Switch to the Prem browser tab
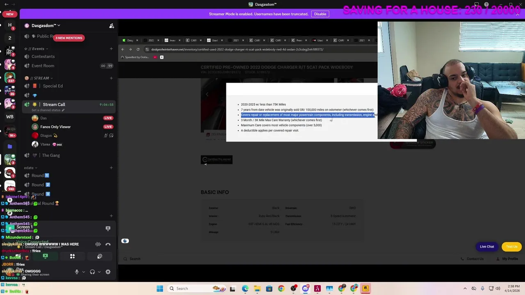This screenshot has height=295, width=525. (x=299, y=40)
